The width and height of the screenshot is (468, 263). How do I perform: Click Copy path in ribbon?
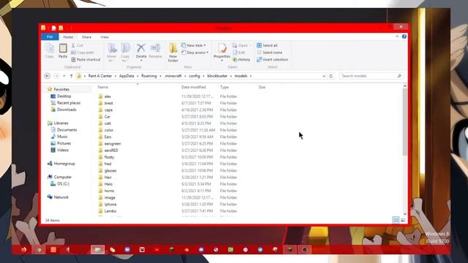pos(83,53)
